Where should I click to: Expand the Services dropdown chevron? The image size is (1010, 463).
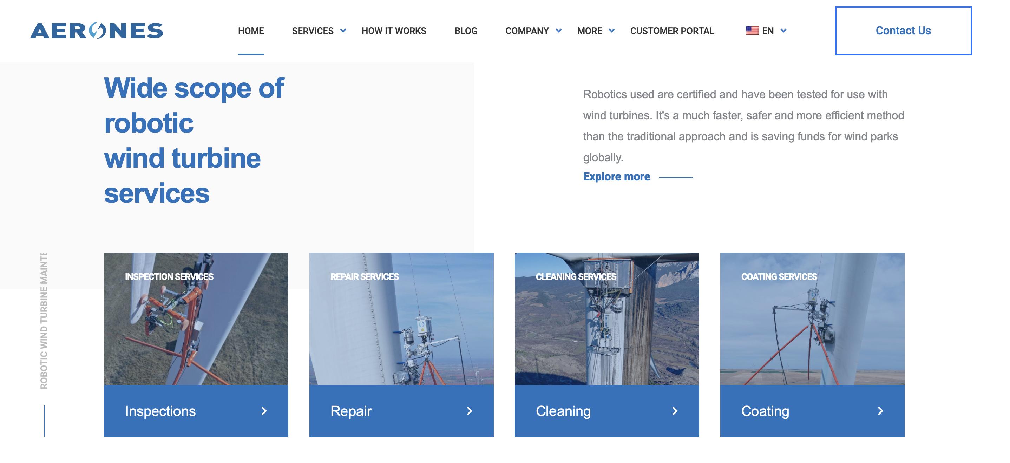pyautogui.click(x=343, y=31)
